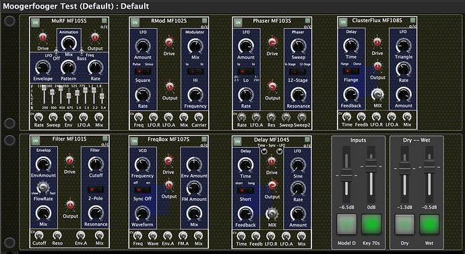Toggle the ON button of MuRF MF105S
Image resolution: width=465 pixels, height=254 pixels.
coord(36,23)
